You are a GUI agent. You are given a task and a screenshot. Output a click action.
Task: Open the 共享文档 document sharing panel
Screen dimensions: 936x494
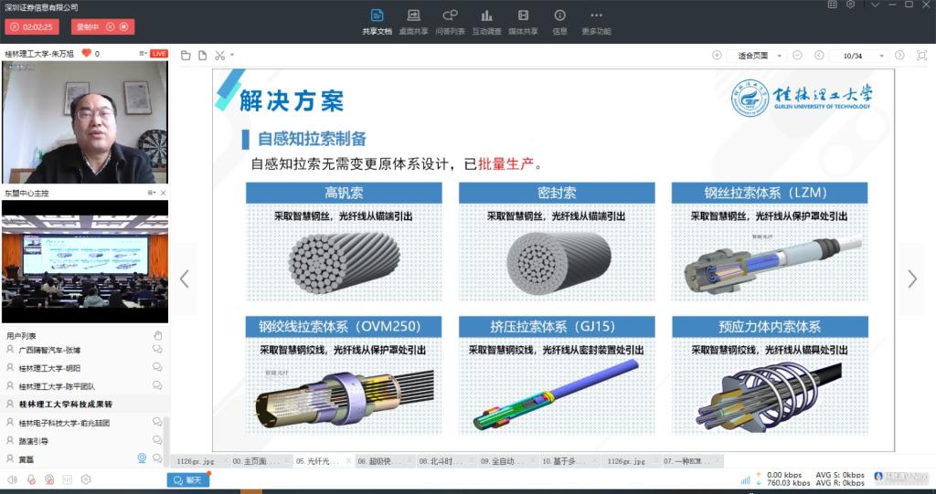(377, 21)
